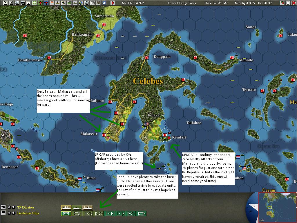Image resolution: width=297 pixels, height=223 pixels.
Task: Go to next task force arrow for TF 15
Action: coord(13,207)
